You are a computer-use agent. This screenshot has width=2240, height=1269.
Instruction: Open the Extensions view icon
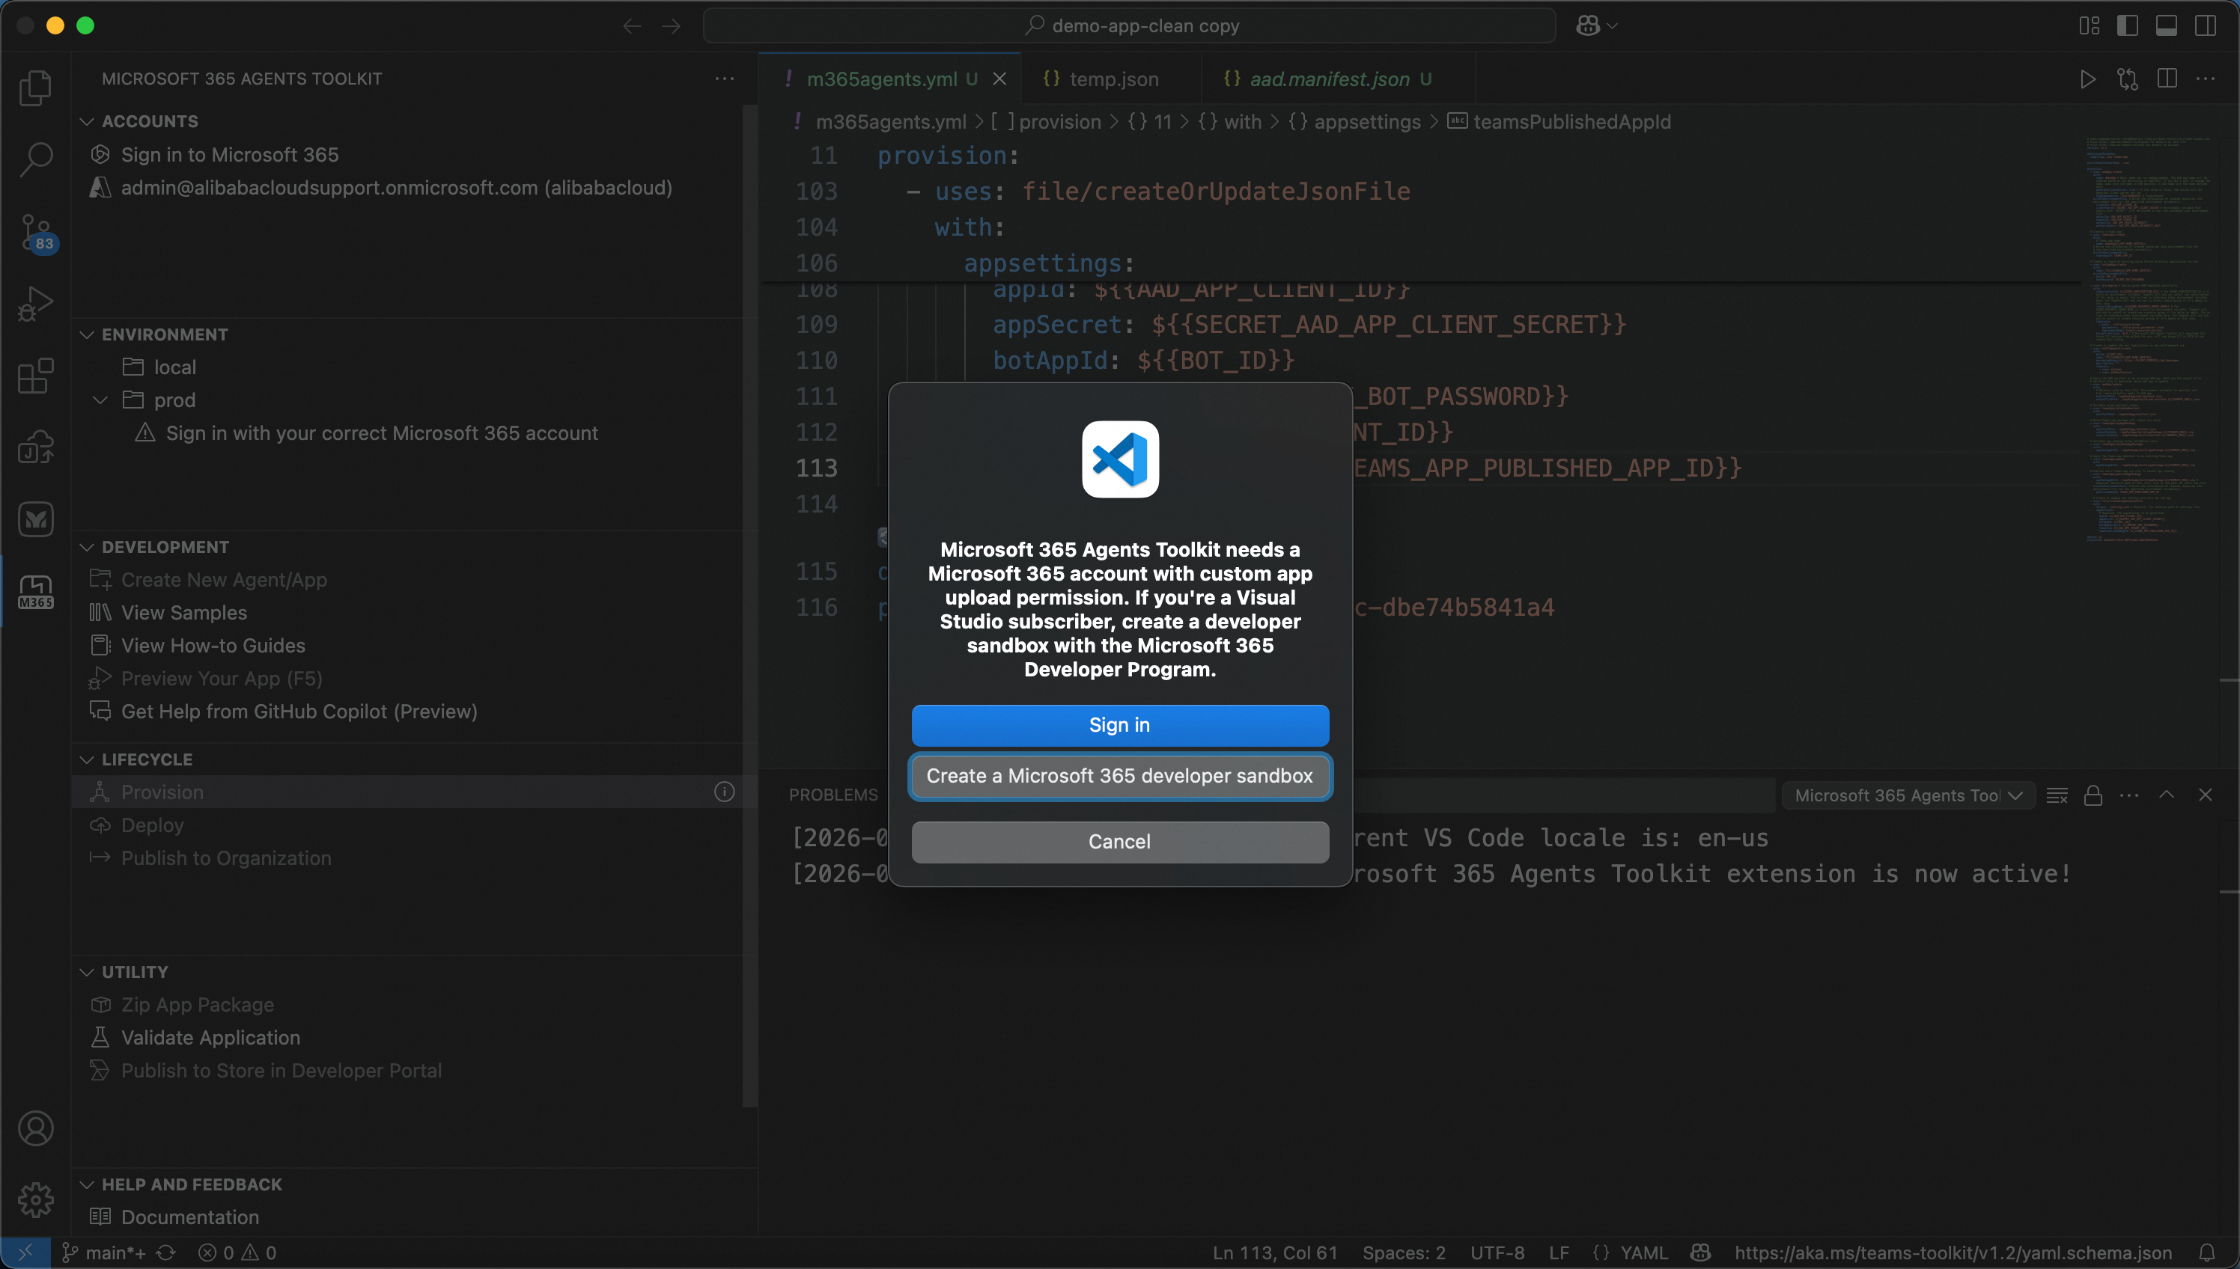tap(36, 376)
